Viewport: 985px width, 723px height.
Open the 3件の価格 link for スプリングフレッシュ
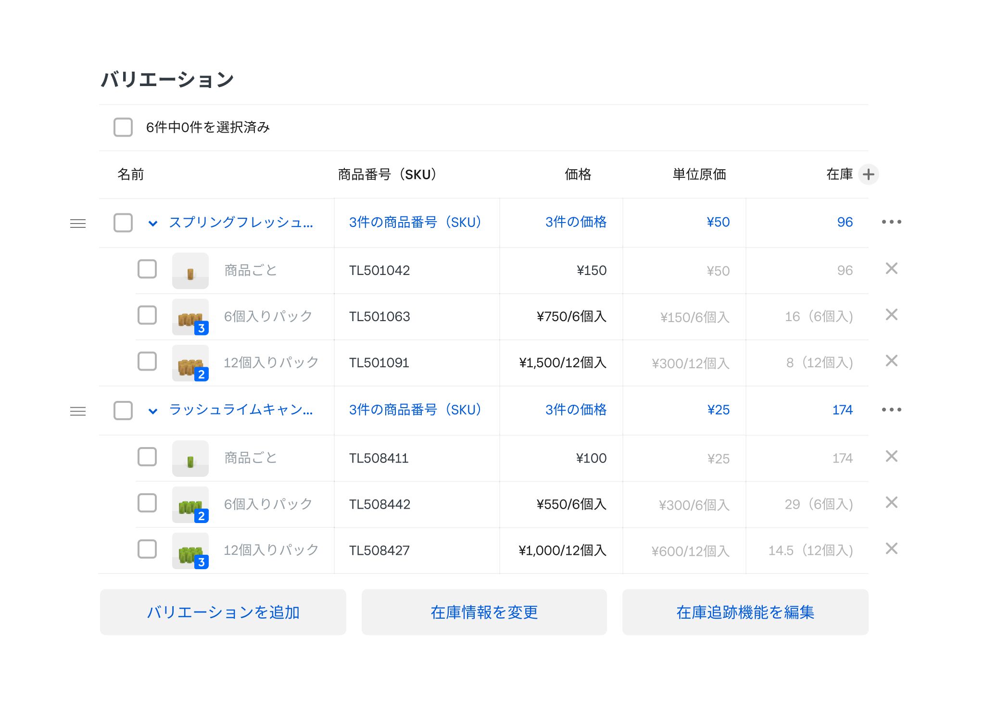pos(576,222)
